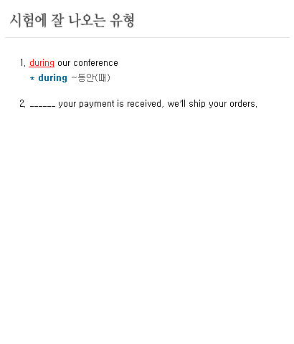Click the word received in sentence 2
294x344 pixels.
144,104
